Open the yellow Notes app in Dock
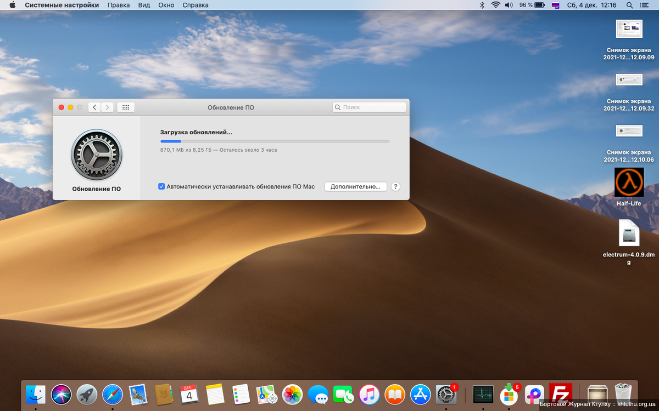659x411 pixels. 215,394
